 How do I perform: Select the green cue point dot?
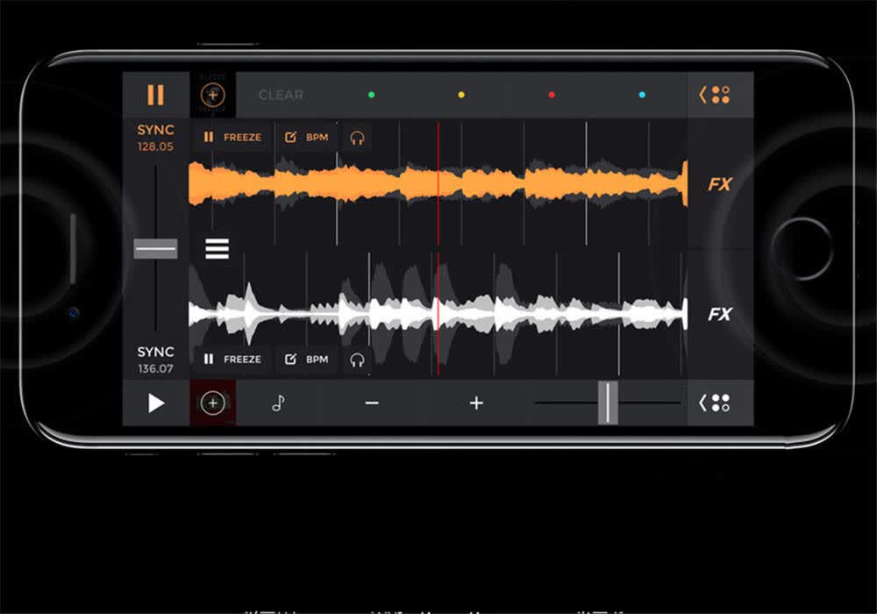[x=371, y=95]
